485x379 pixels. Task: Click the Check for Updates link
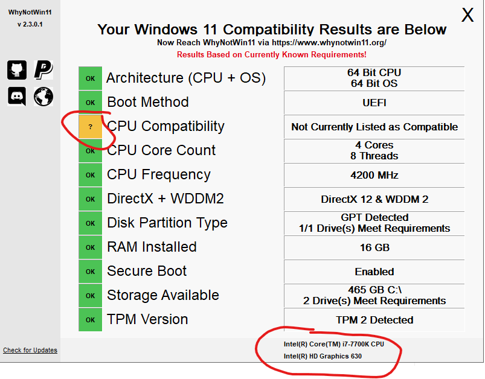(30, 350)
